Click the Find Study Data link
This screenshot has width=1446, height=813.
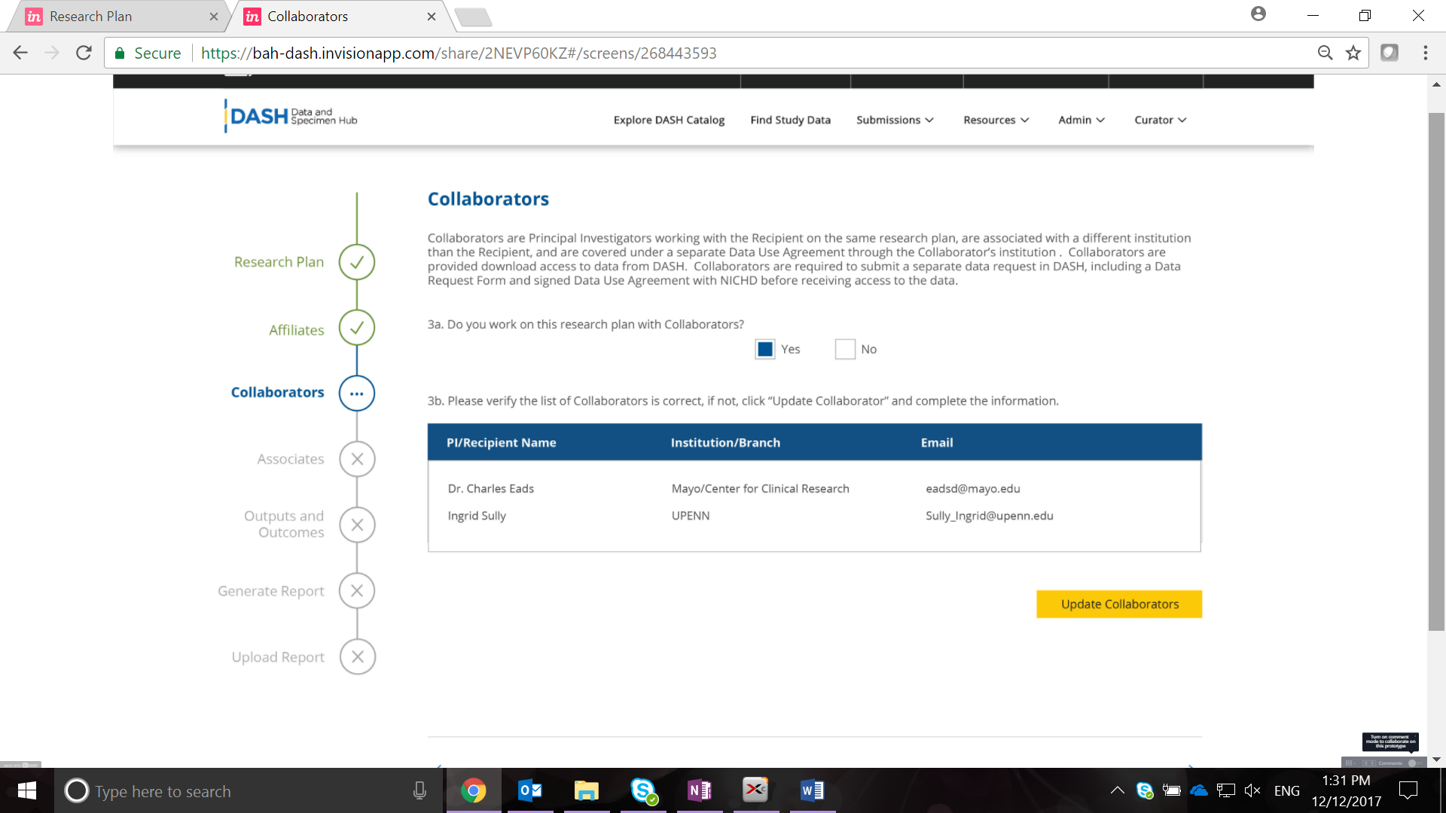[790, 120]
